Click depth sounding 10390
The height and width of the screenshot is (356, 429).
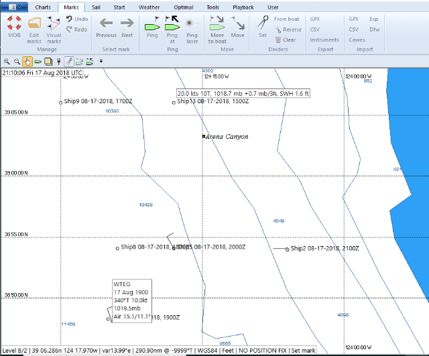(x=112, y=111)
